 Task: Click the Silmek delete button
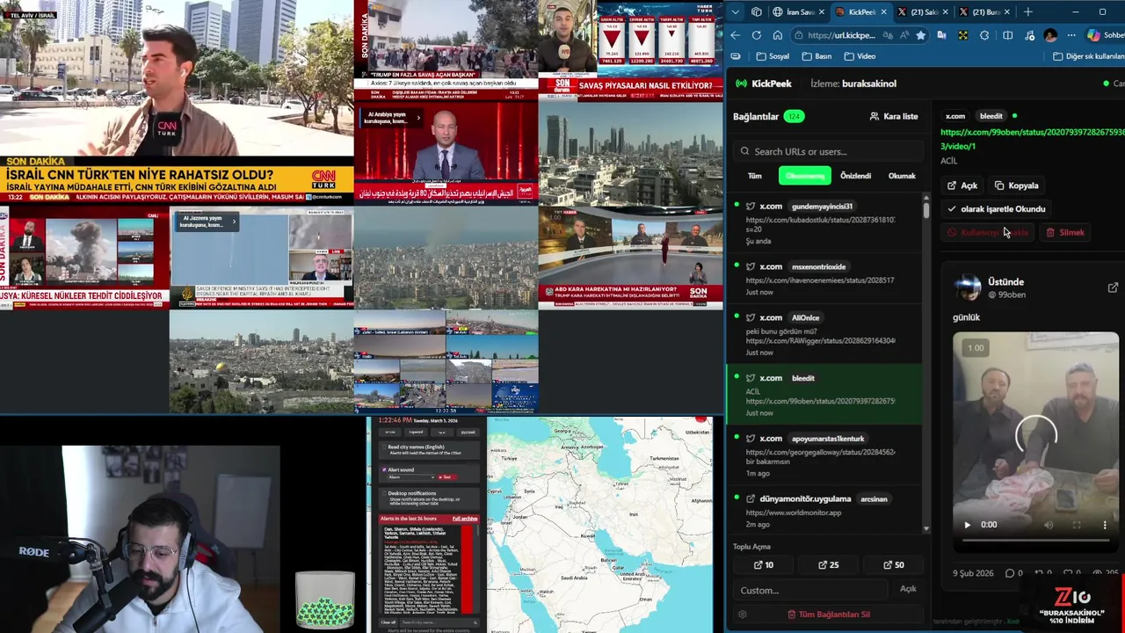(1065, 233)
